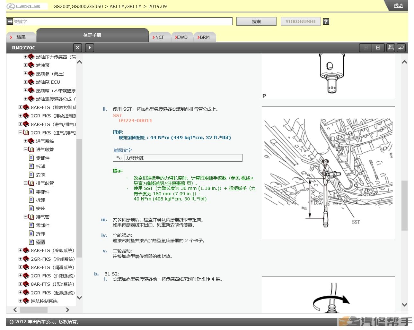The image size is (414, 330).
Task: Click the return arrow icon on toolbar
Action: 401,47
